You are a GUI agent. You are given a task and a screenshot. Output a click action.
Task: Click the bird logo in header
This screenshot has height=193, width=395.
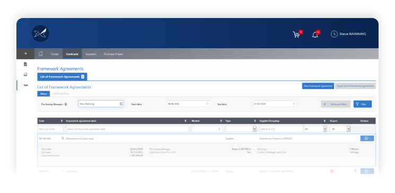pyautogui.click(x=40, y=33)
